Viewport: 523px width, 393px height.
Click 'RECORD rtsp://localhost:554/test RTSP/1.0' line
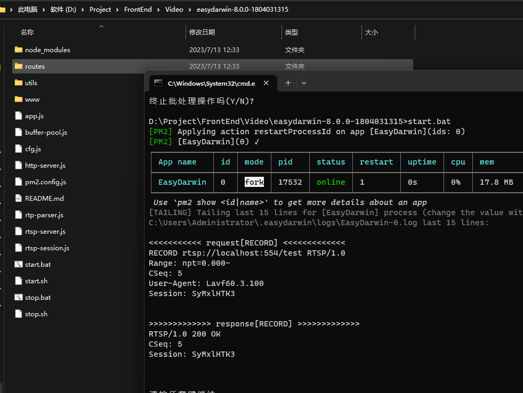tap(247, 253)
